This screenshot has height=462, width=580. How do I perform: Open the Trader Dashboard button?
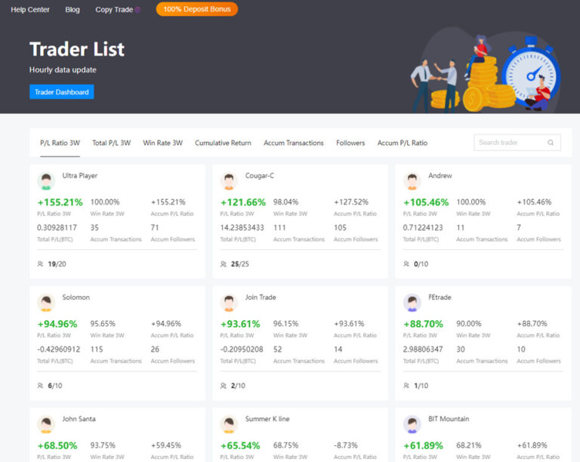(x=61, y=92)
